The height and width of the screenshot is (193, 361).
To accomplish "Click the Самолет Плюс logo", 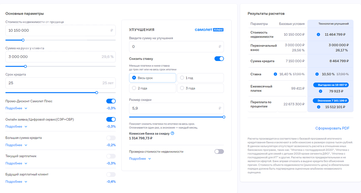I will point(209,30).
